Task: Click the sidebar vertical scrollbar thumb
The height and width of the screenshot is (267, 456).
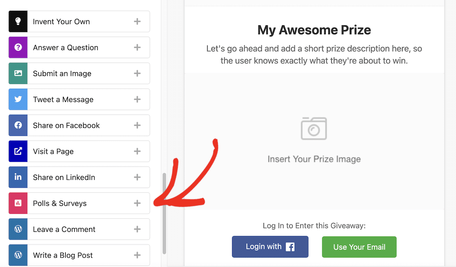Action: click(x=164, y=214)
